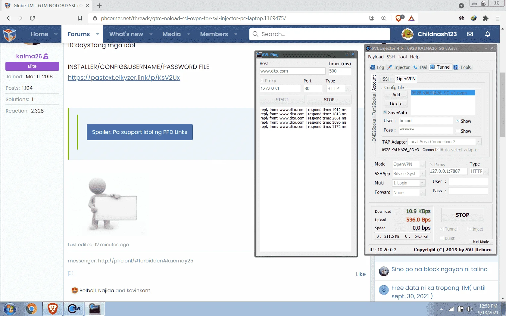Open the TAP Adapter dropdown

(478, 142)
